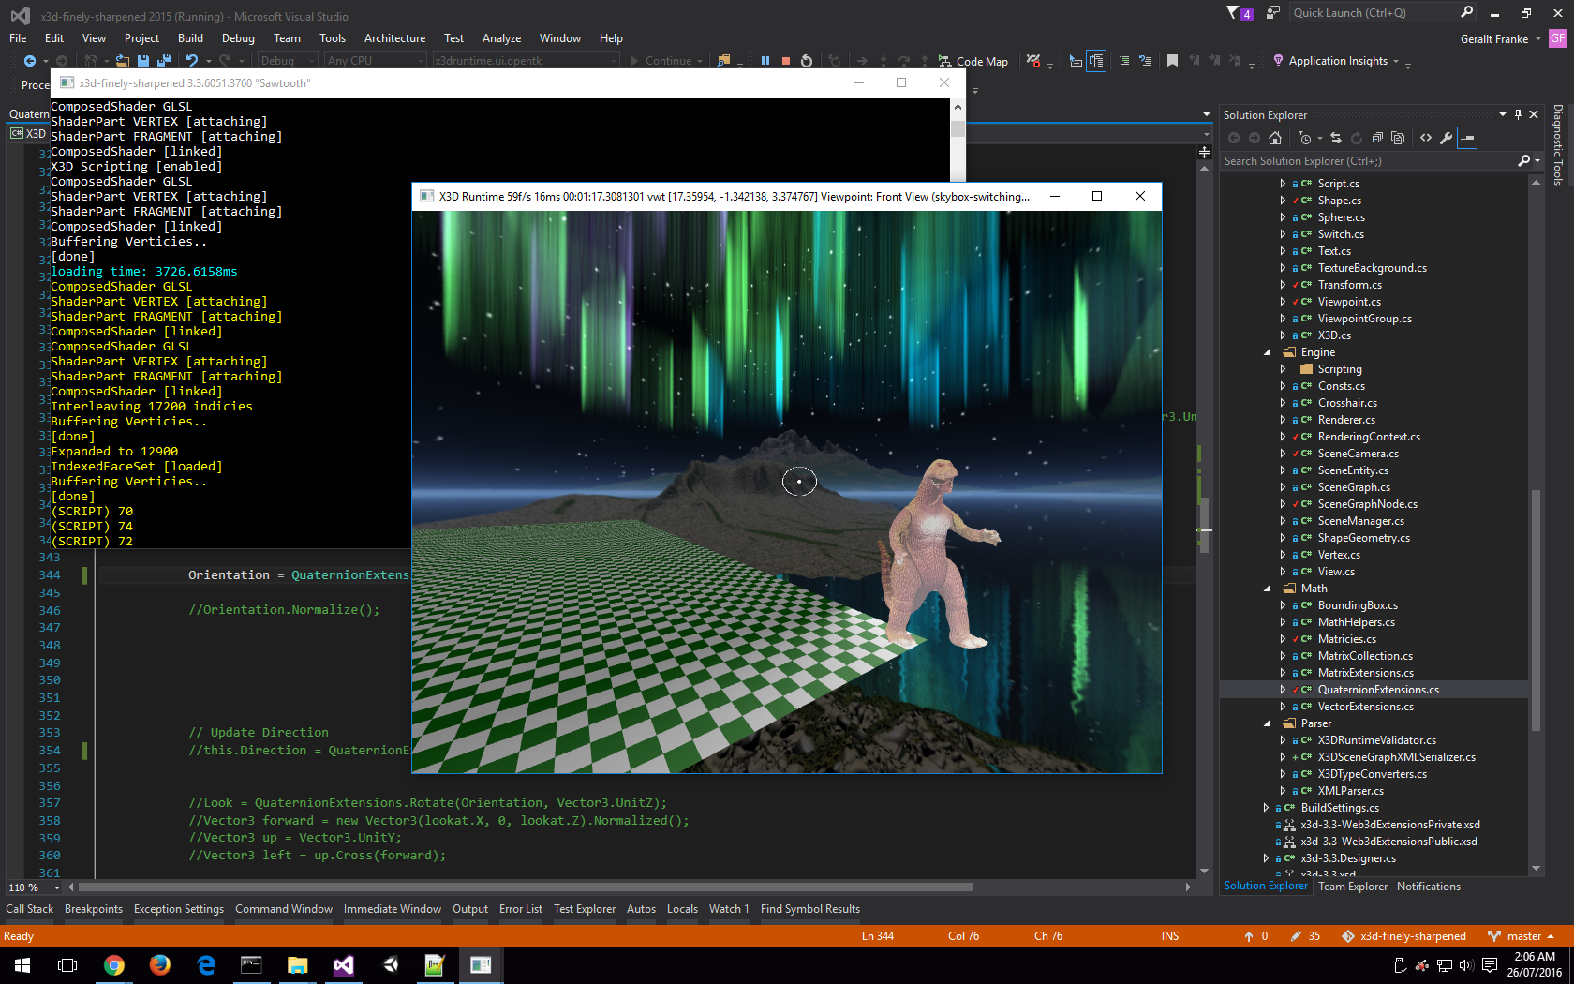Click the breakpoint tools toolbar icon
Screen dimensions: 1574x984
coord(1033,61)
